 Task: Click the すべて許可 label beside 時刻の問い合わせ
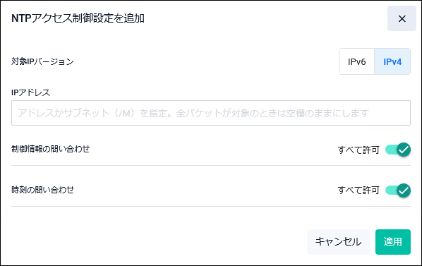[358, 191]
